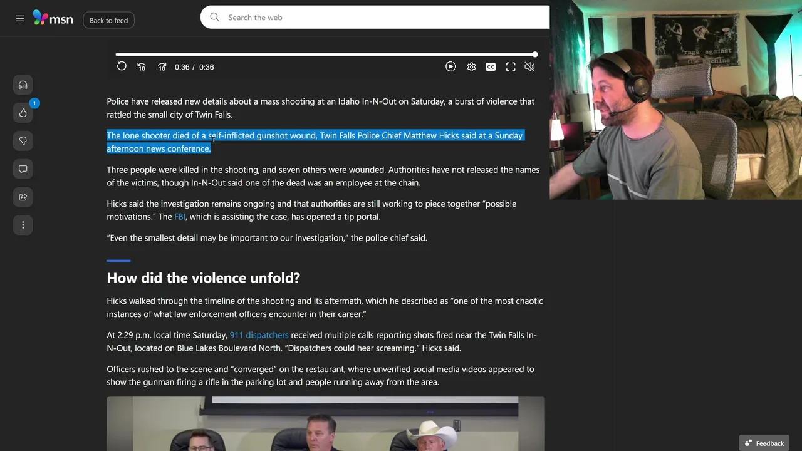Replay the video
802x451 pixels.
click(122, 66)
